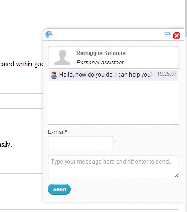The height and width of the screenshot is (212, 187).
Task: Click the greeting message from the operator
Action: [105, 75]
